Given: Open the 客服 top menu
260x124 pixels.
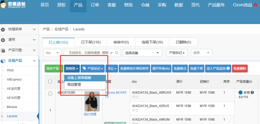Looking at the screenshot, I should pos(112,5).
